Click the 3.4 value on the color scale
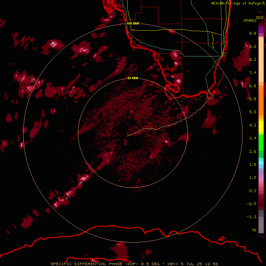 pos(253,138)
